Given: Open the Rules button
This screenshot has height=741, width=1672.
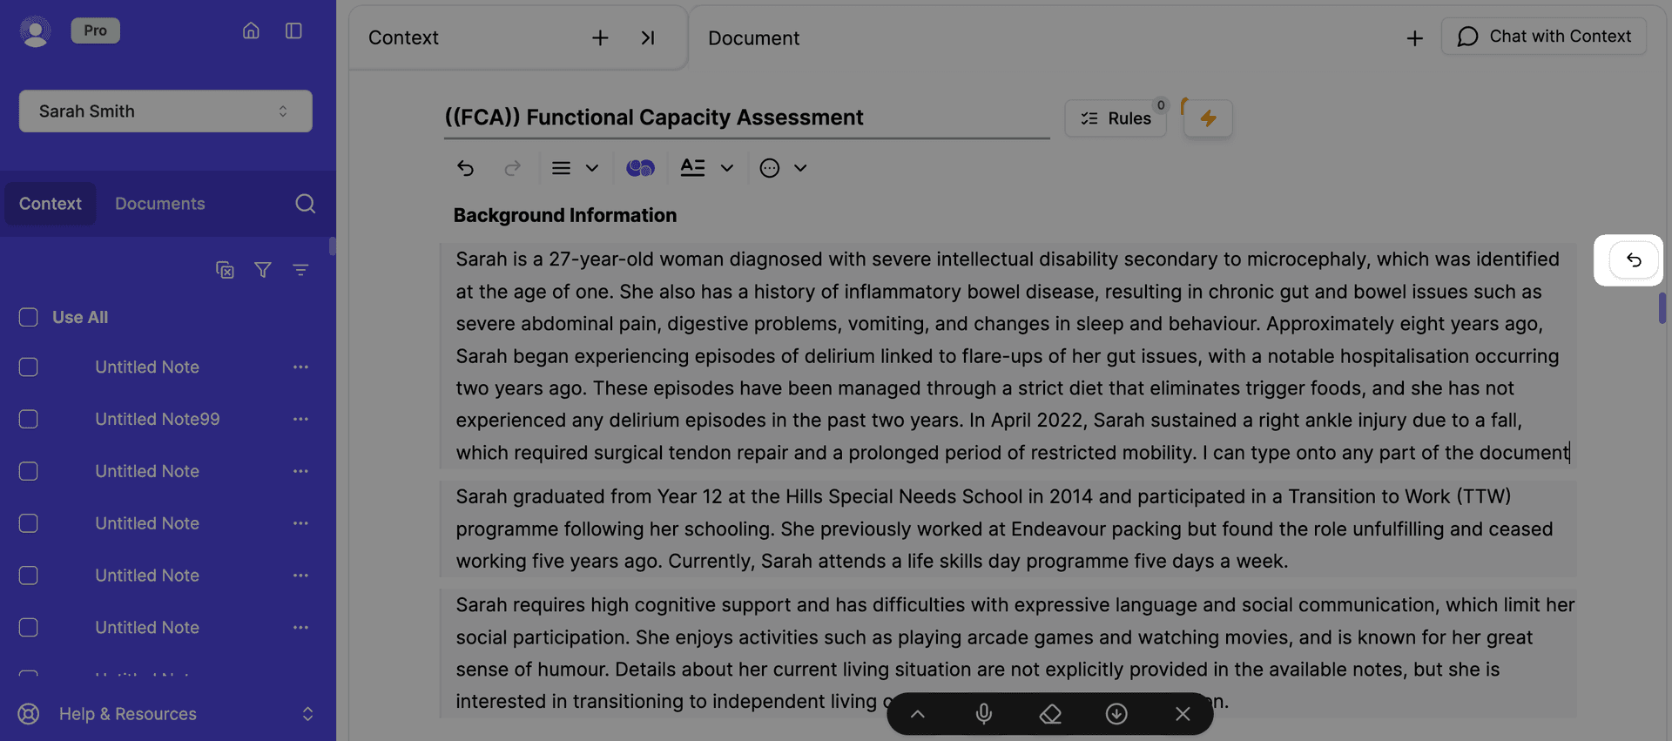Looking at the screenshot, I should tap(1116, 118).
